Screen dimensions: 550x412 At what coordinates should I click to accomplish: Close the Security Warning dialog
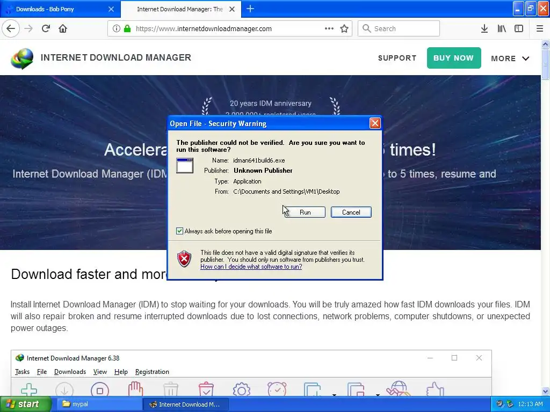[375, 123]
